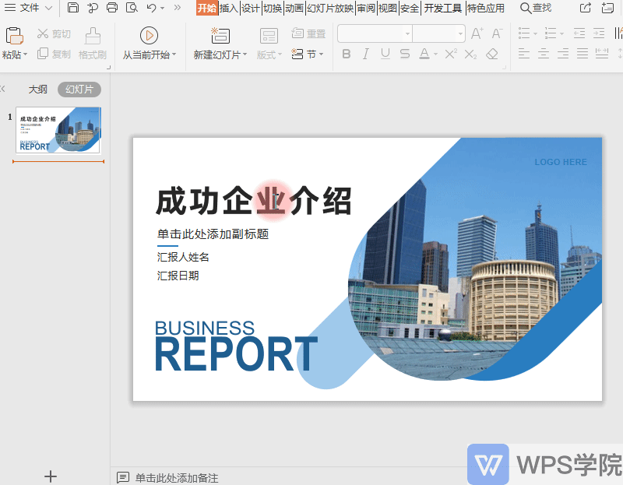The height and width of the screenshot is (485, 623).
Task: Click the subtitle placeholder 单击此处添加副标题
Action: [x=213, y=234]
